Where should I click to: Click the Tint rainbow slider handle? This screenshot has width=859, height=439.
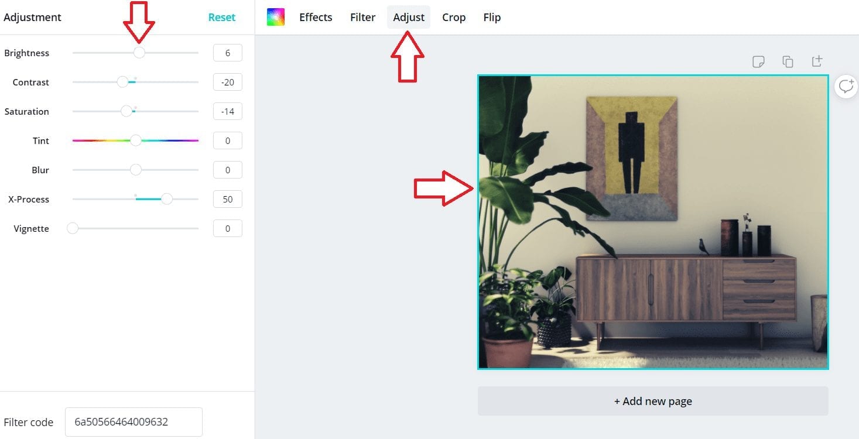coord(135,140)
